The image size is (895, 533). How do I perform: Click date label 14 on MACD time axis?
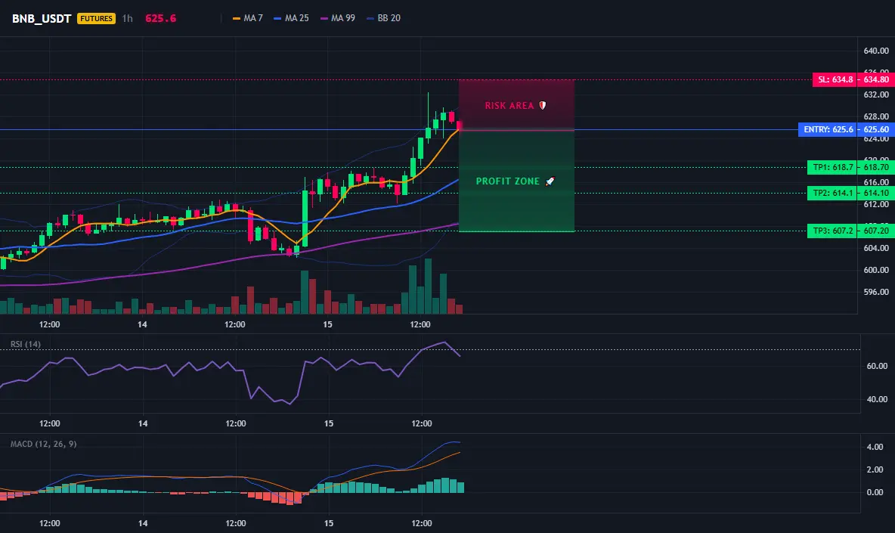[143, 523]
